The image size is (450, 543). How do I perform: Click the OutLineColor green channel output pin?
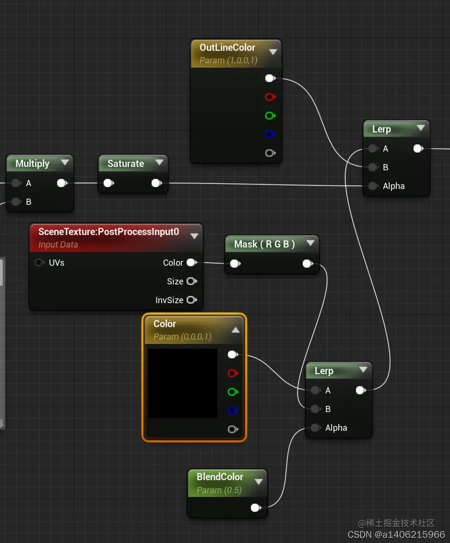[x=270, y=116]
